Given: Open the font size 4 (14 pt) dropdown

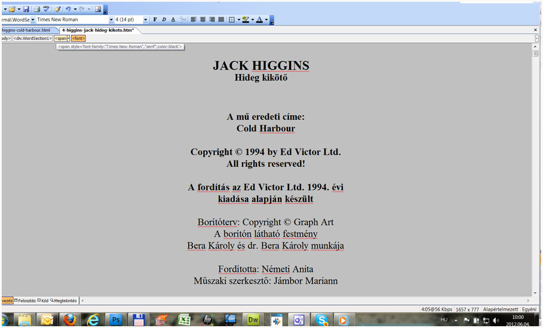Looking at the screenshot, I should tap(145, 20).
